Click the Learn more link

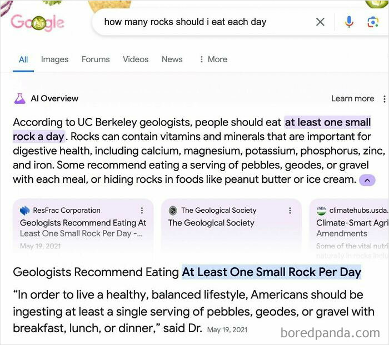[352, 99]
